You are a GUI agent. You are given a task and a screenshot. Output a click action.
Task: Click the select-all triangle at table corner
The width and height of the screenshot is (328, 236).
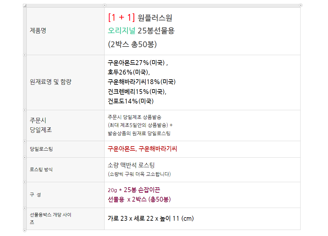click(x=25, y=5)
